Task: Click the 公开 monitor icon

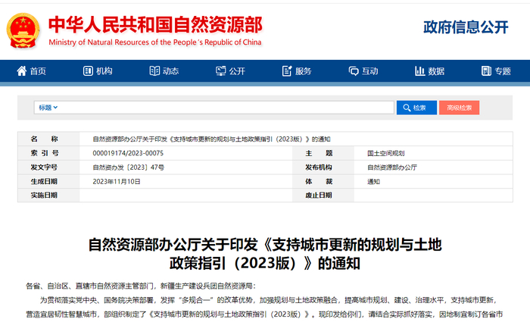Action: point(221,71)
